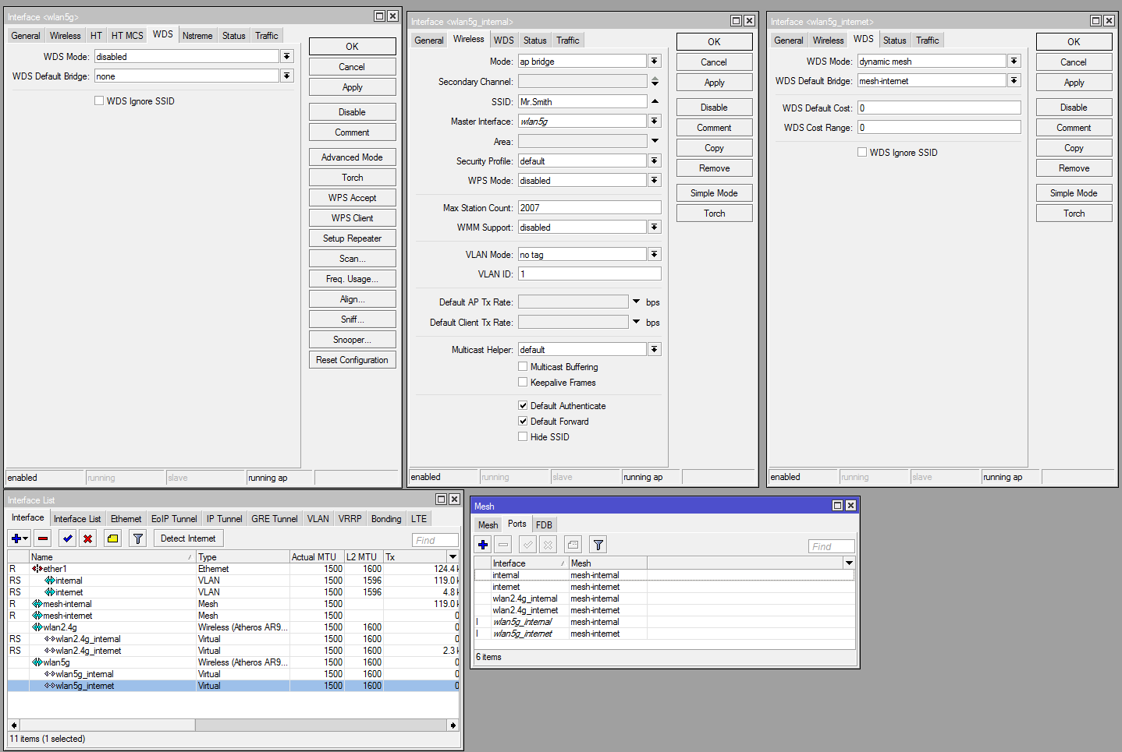Open the FDB tab in the Mesh window
Viewport: 1122px width, 752px height.
544,524
